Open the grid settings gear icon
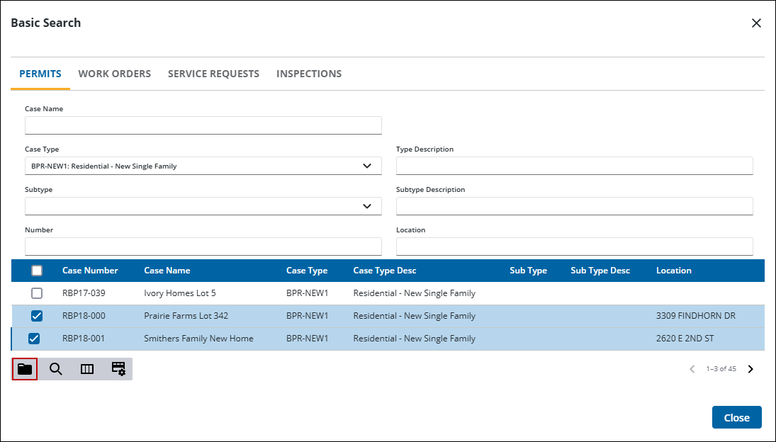This screenshot has height=442, width=776. coord(118,369)
